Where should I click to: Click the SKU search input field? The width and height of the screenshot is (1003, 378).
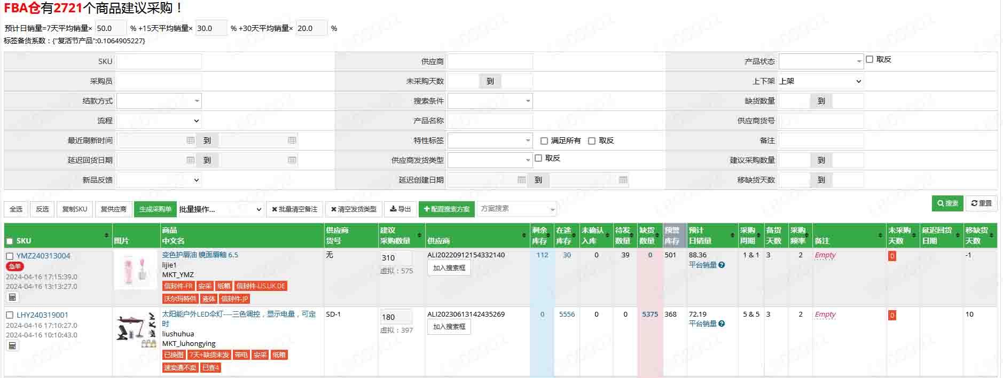pyautogui.click(x=159, y=61)
